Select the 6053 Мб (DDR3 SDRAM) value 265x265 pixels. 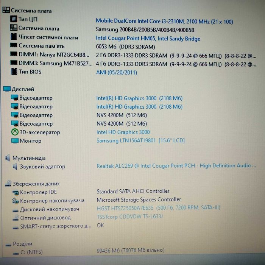point(125,47)
